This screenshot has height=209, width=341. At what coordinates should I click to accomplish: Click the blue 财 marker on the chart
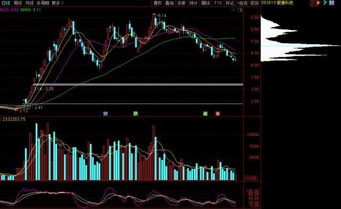(x=105, y=113)
